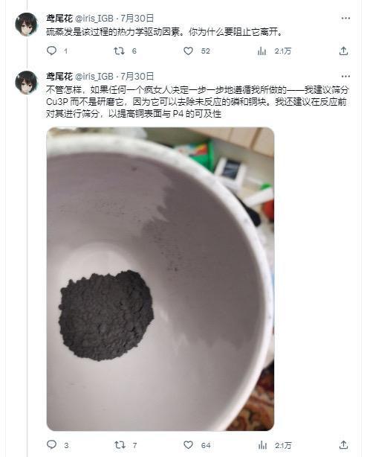
Task: Open more options for first tweet
Action: [345, 19]
